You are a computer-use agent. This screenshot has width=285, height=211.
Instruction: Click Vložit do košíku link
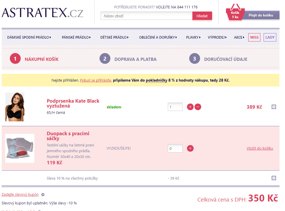(x=260, y=148)
